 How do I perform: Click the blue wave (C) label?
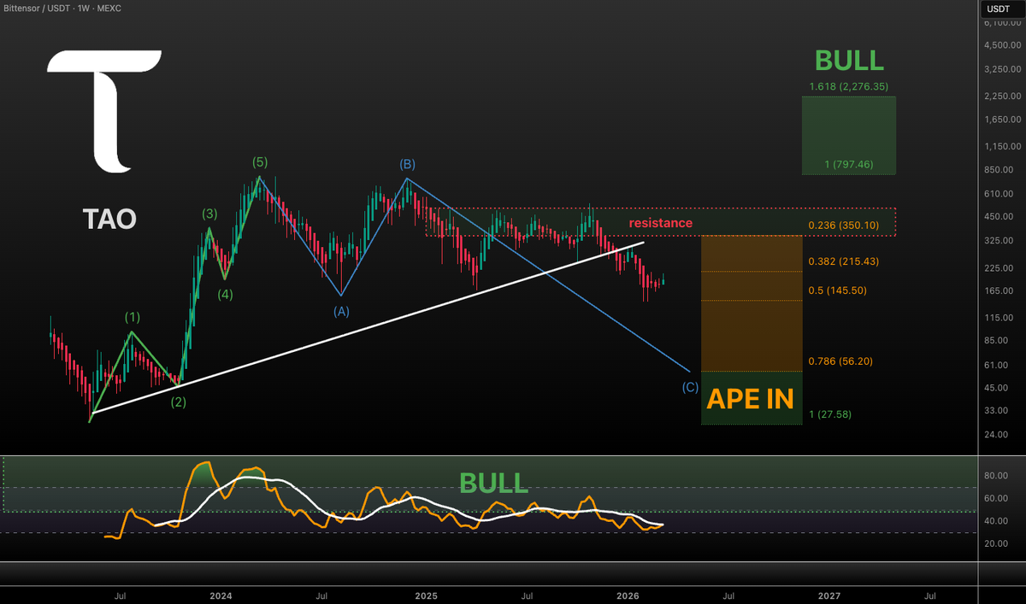click(690, 387)
